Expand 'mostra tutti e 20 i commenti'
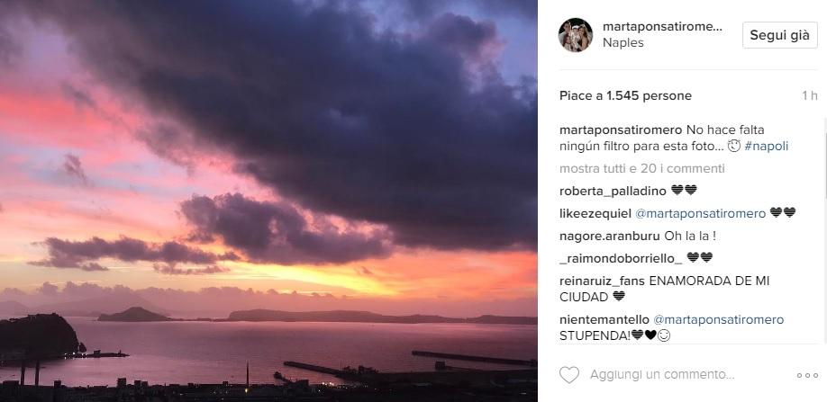The width and height of the screenshot is (827, 402). pyautogui.click(x=641, y=168)
